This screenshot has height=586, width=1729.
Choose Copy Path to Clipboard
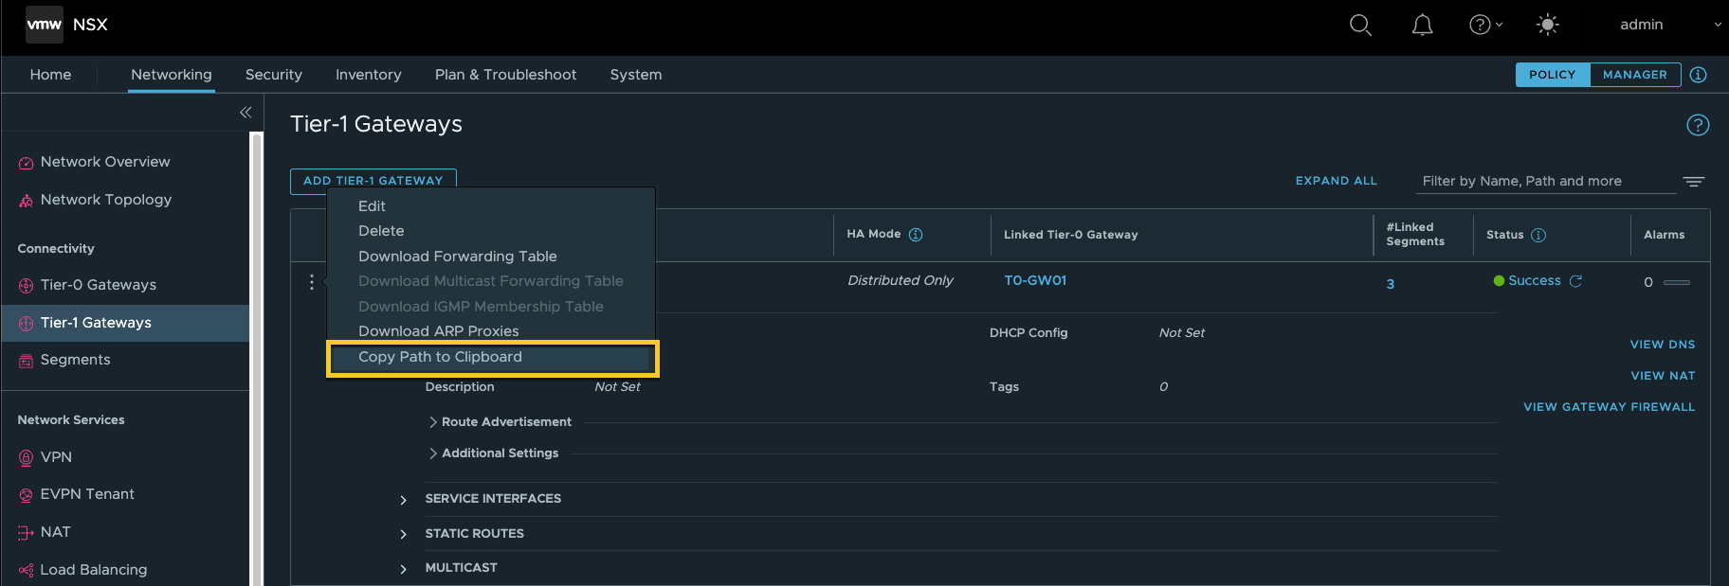491,358
